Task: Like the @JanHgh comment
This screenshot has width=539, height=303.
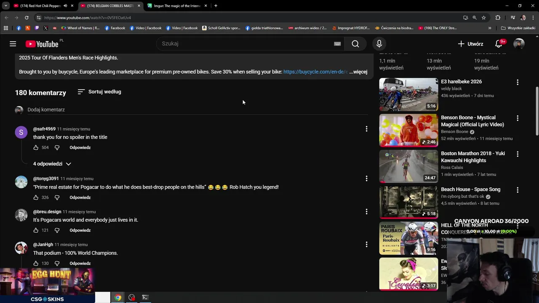Action: (x=36, y=263)
